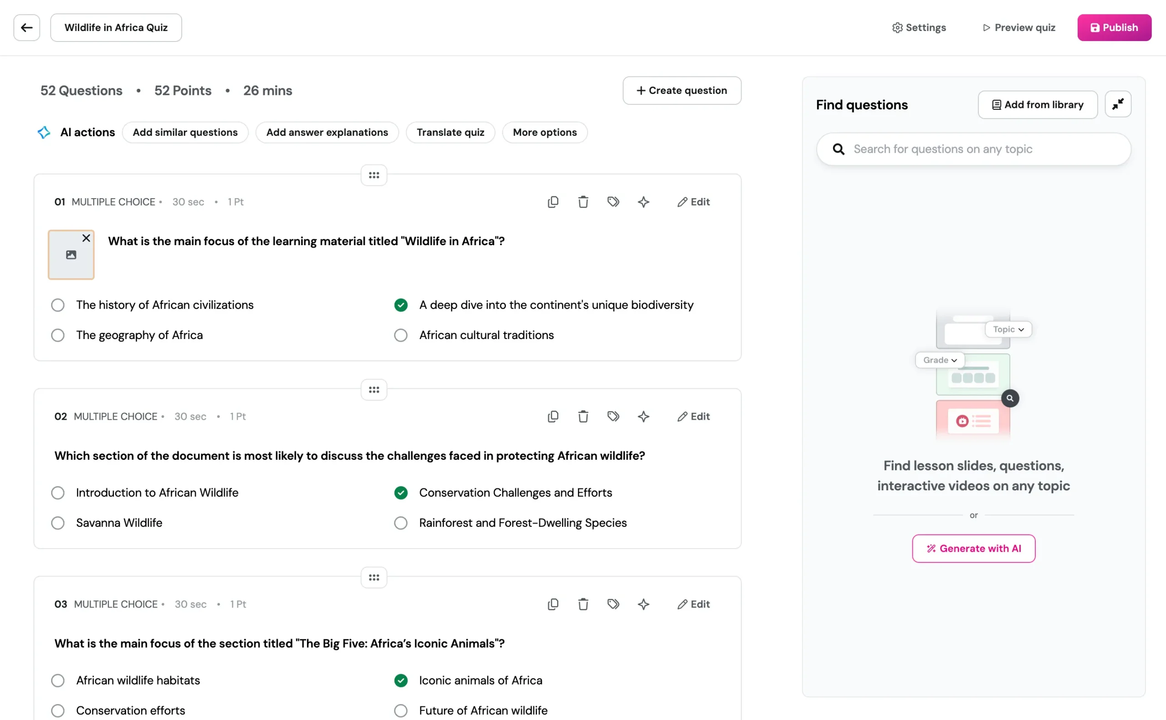
Task: Click Create question button
Action: point(681,91)
